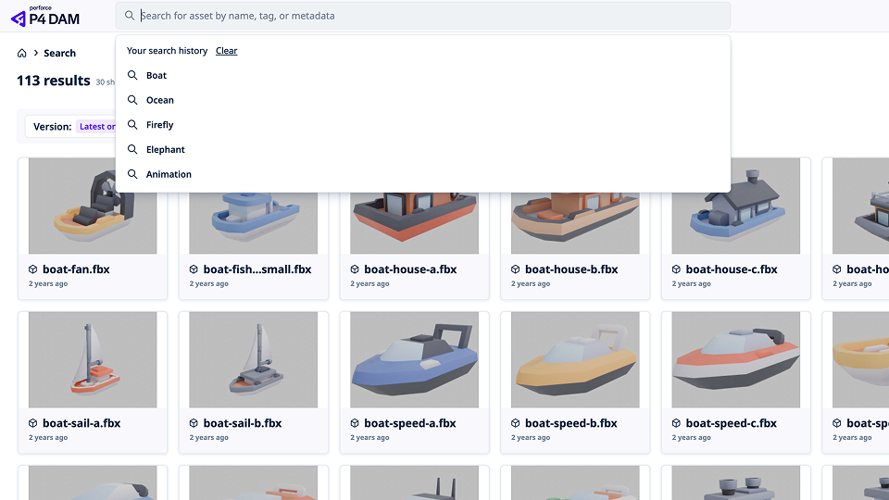Click the boat-fish...small.fbx file name
The height and width of the screenshot is (500, 889).
pos(257,269)
